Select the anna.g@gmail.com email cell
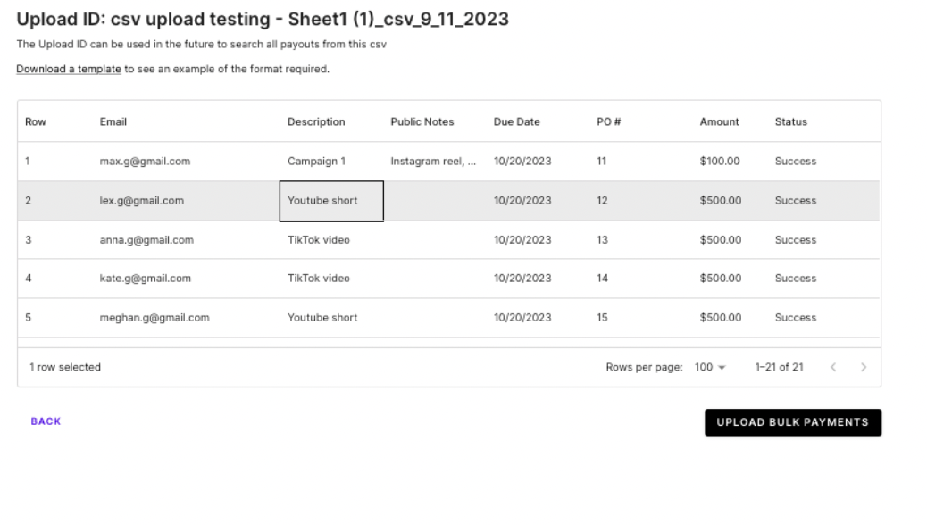This screenshot has width=927, height=525. [146, 240]
